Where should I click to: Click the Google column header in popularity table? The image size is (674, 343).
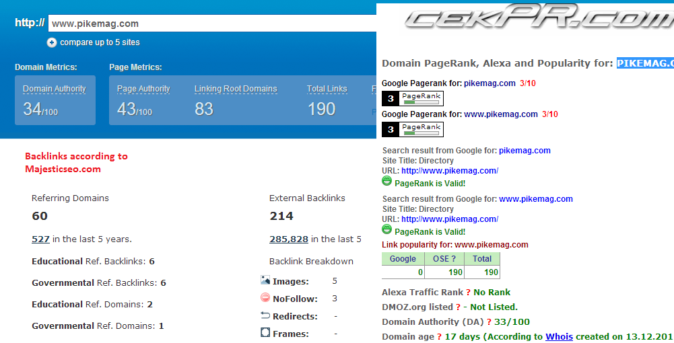click(403, 259)
